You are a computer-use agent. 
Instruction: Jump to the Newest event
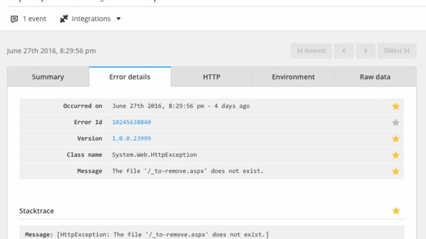point(312,50)
